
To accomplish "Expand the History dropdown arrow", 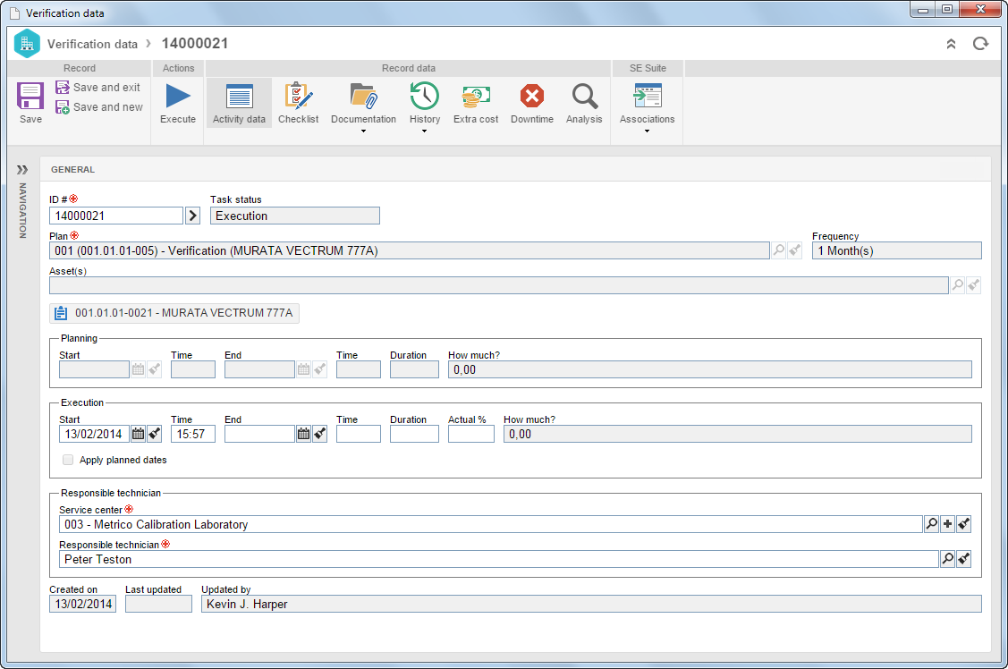I will tap(424, 131).
